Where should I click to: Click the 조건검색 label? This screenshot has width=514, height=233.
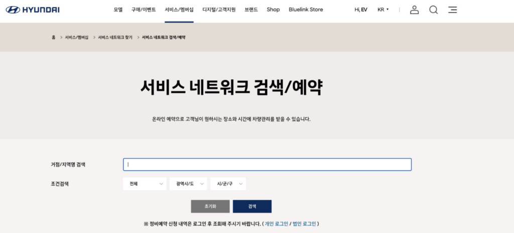60,184
